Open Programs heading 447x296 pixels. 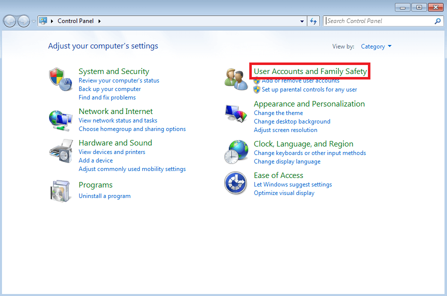pos(96,185)
